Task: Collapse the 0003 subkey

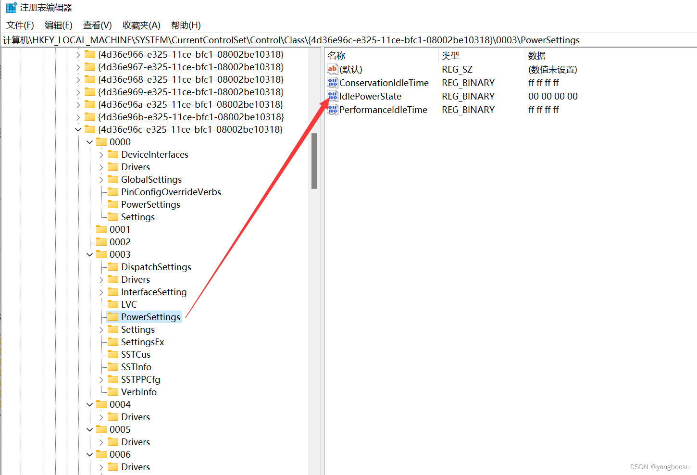Action: 89,254
